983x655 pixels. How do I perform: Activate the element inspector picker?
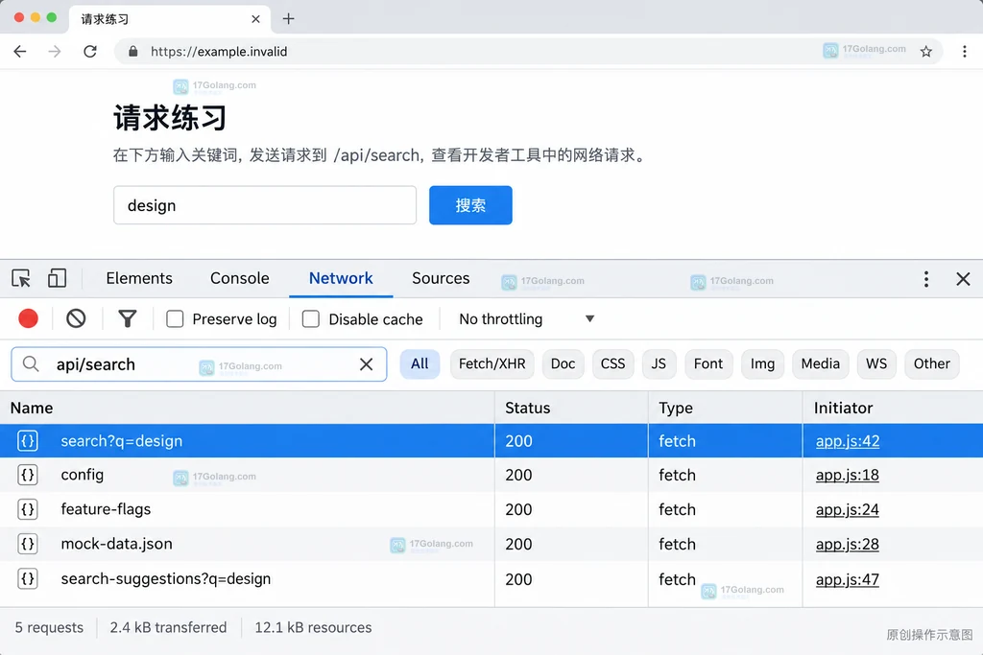21,278
